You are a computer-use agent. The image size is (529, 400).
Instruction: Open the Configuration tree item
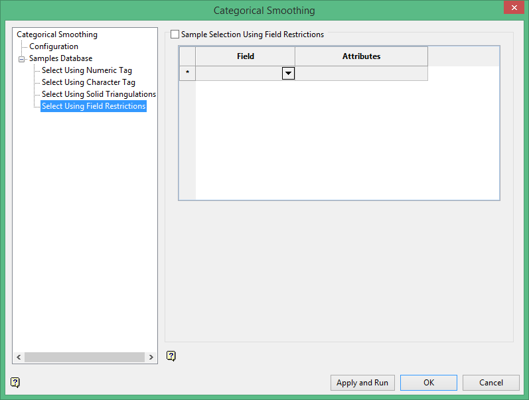[54, 46]
